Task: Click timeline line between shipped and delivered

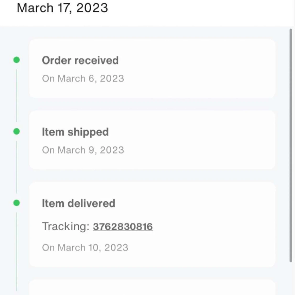Action: [x=17, y=167]
